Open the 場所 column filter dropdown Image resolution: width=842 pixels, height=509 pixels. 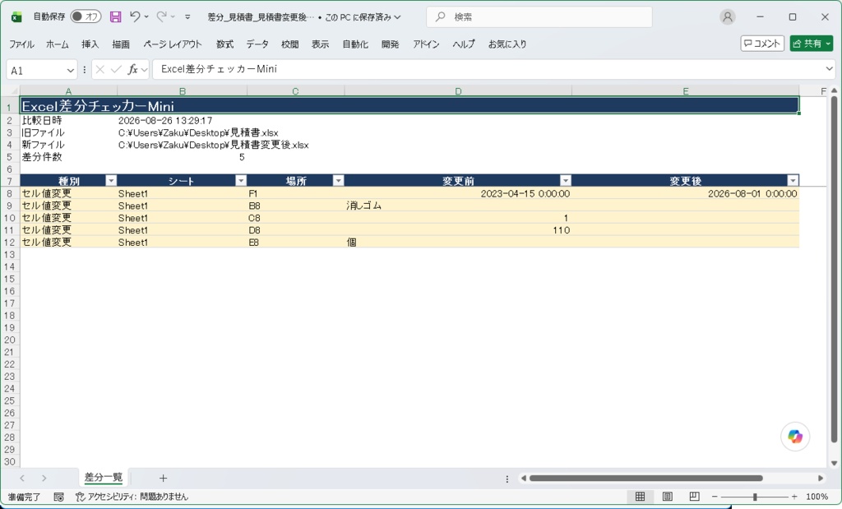tap(338, 180)
